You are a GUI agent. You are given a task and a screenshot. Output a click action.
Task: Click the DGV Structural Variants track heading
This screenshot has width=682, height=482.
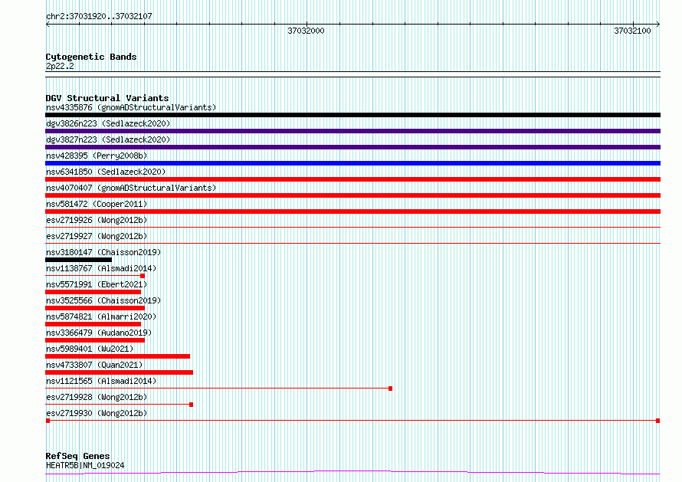pos(107,98)
